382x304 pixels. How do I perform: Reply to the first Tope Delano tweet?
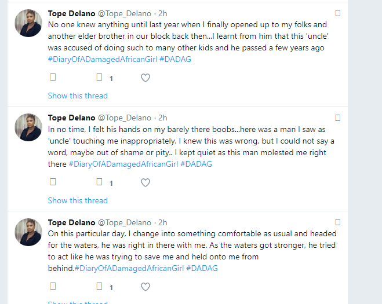pos(53,77)
